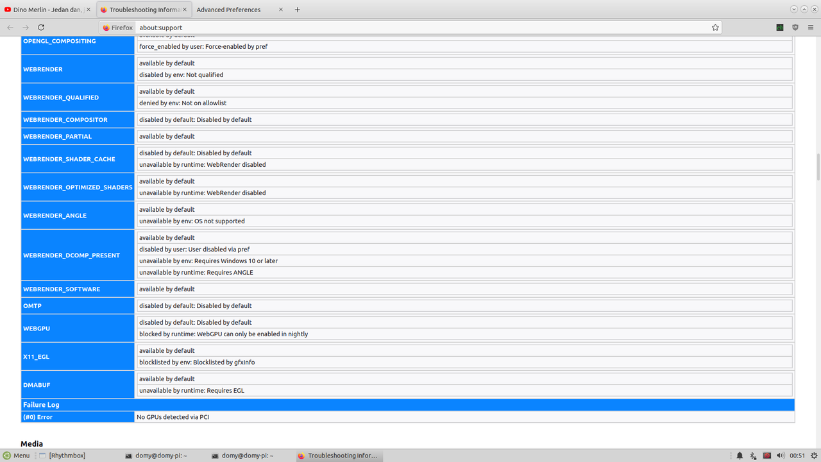Click the uBlock Origin shield extension icon
The width and height of the screenshot is (821, 462).
[795, 27]
